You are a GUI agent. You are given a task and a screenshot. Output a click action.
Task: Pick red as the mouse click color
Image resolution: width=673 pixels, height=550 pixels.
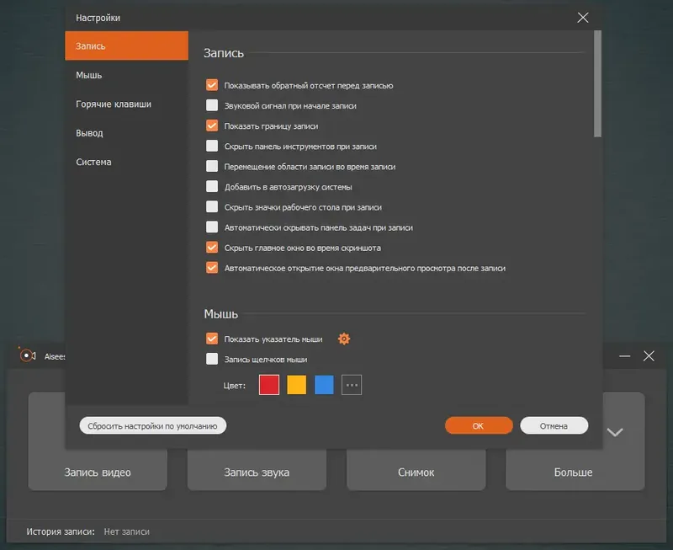click(x=268, y=384)
